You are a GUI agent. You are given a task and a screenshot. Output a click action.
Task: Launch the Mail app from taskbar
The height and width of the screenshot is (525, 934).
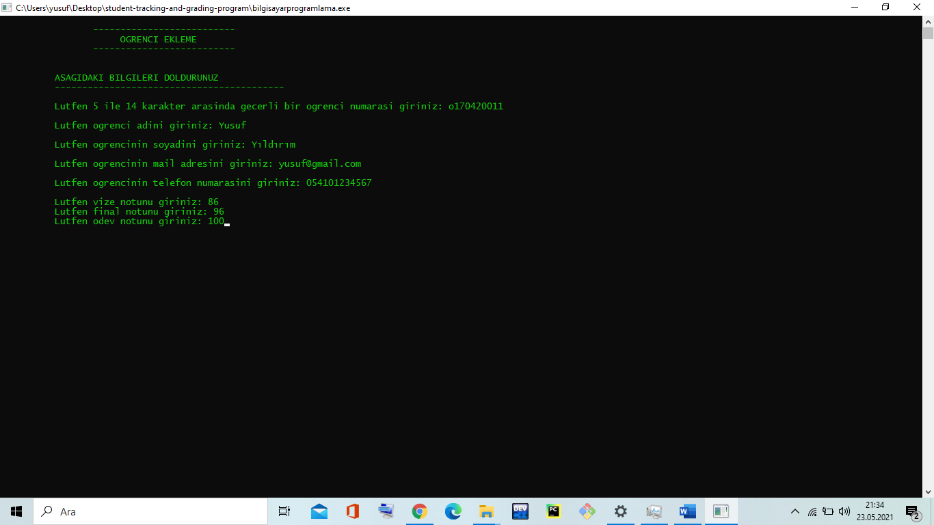click(319, 511)
